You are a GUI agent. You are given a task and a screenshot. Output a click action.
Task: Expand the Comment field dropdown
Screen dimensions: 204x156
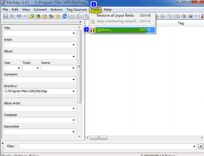tap(74, 80)
